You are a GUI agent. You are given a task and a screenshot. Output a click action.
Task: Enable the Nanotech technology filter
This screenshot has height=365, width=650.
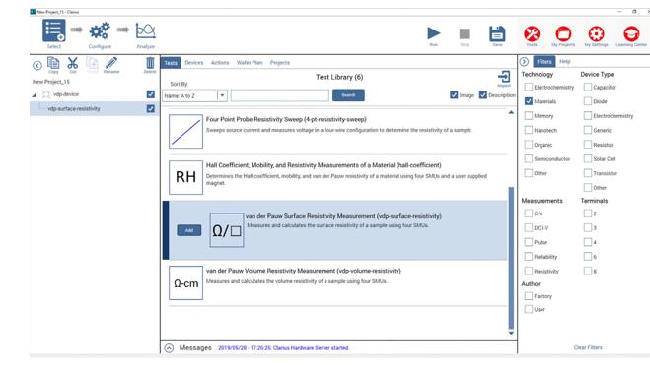point(528,130)
